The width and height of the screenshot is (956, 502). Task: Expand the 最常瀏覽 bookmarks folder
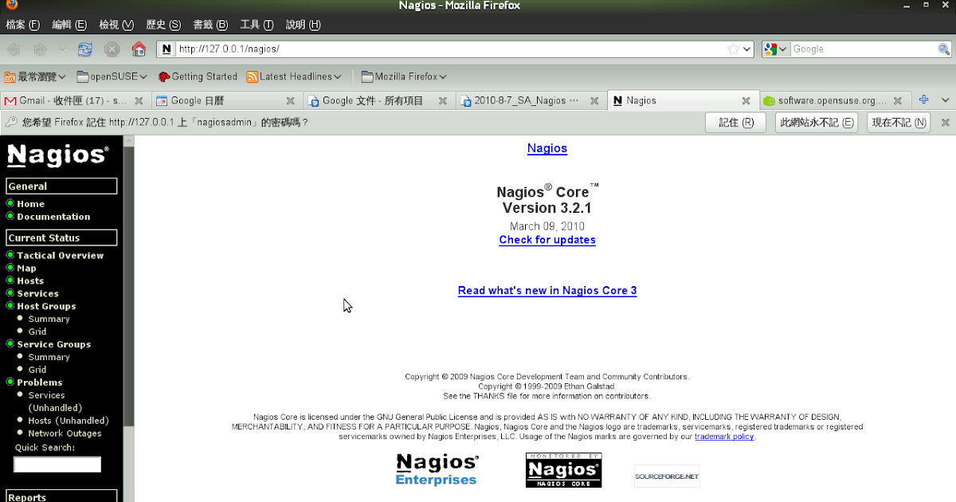pyautogui.click(x=36, y=76)
